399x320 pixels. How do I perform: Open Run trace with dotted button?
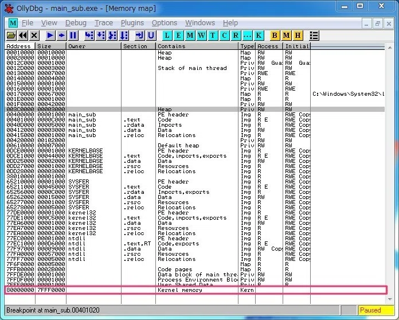point(247,36)
